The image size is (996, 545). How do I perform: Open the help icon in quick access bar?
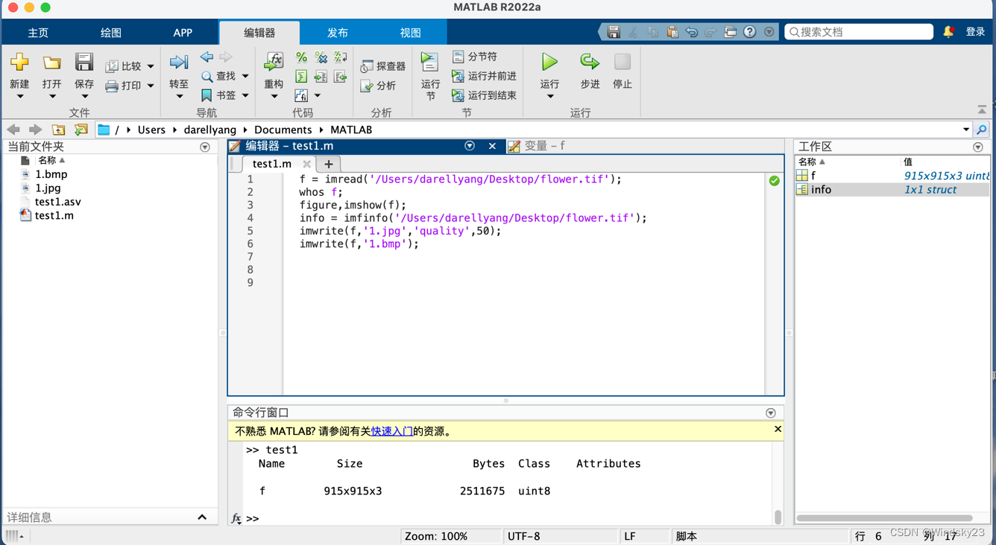(x=750, y=31)
